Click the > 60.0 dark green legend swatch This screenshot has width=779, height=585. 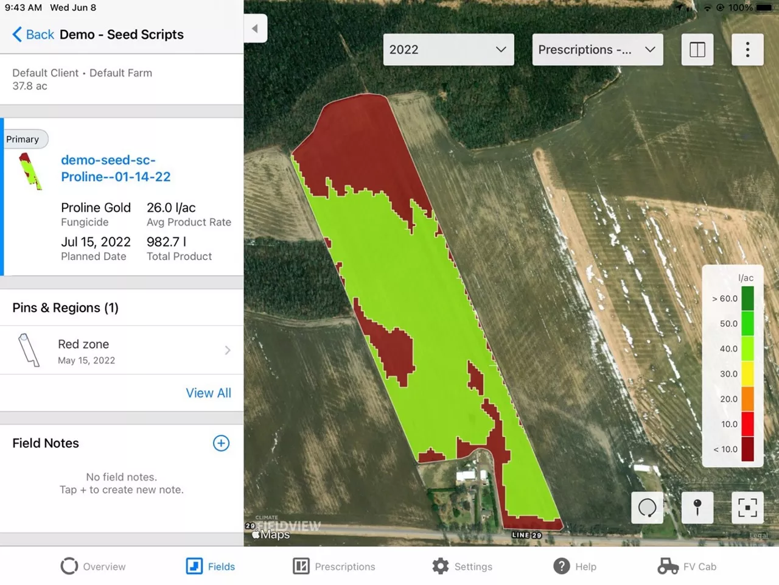point(748,298)
